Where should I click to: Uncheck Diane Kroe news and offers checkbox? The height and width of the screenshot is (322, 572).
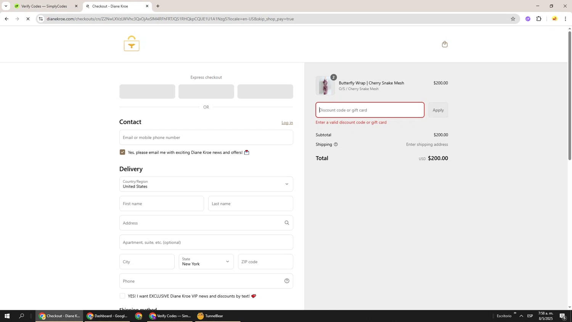point(122,152)
